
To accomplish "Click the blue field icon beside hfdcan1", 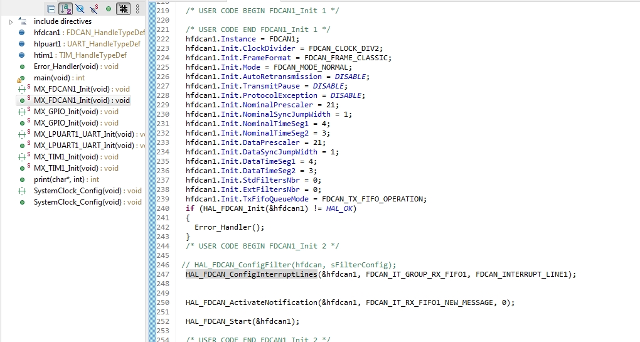I will pyautogui.click(x=22, y=33).
